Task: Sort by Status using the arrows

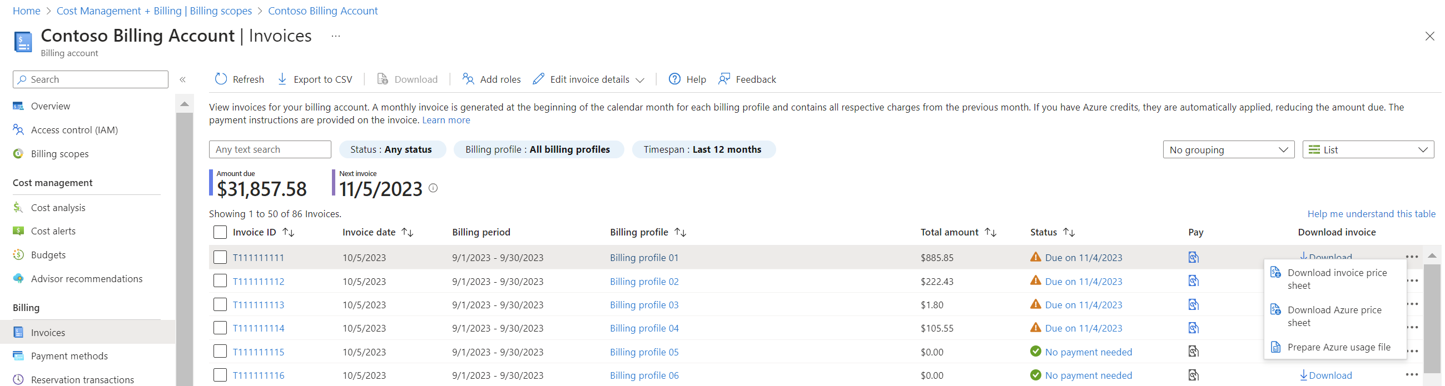Action: (1069, 232)
